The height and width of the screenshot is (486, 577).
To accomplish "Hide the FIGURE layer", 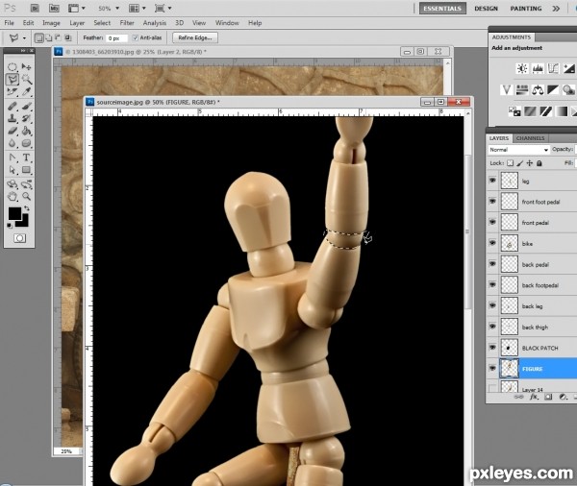I will [x=492, y=368].
